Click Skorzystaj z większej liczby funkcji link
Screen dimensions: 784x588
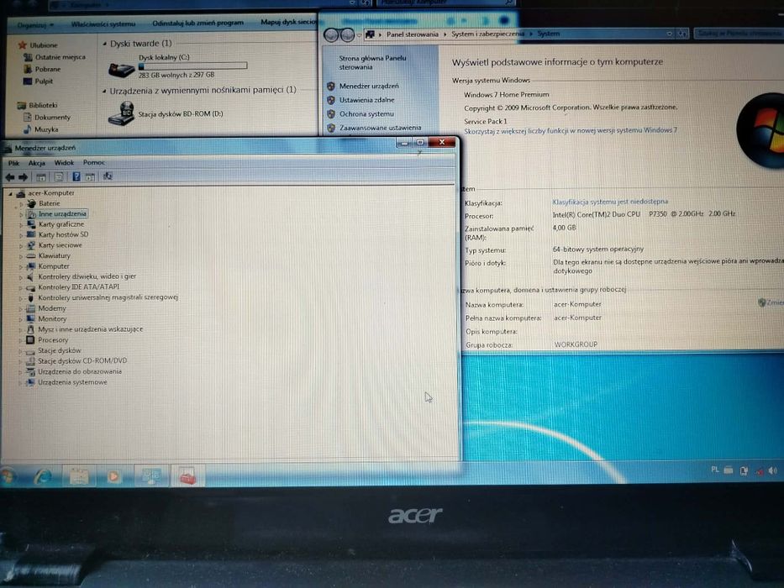pyautogui.click(x=571, y=130)
